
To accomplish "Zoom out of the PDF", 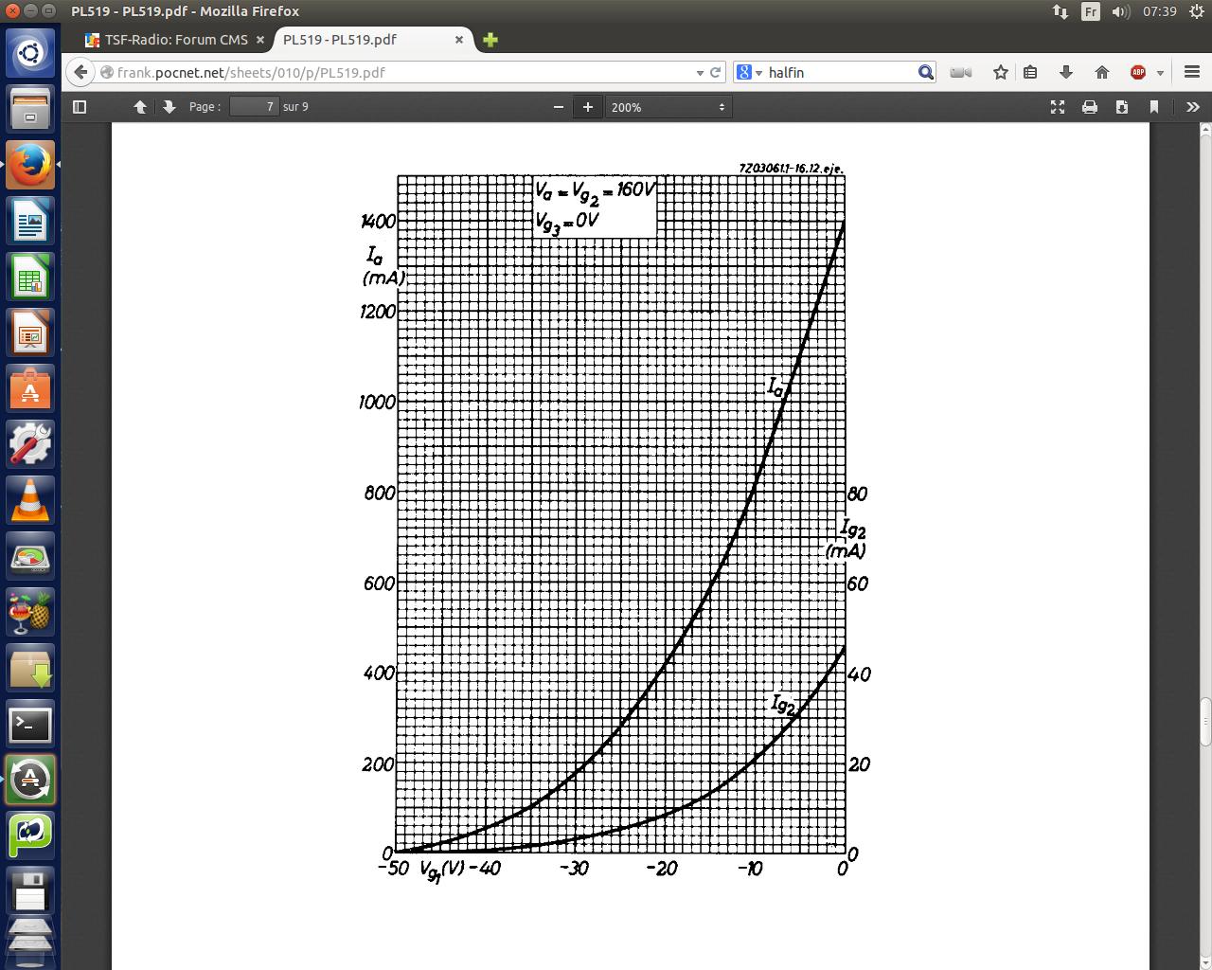I will pyautogui.click(x=559, y=107).
